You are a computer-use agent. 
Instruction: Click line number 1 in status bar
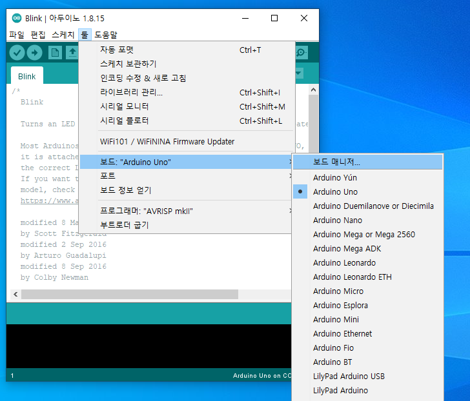(x=12, y=376)
